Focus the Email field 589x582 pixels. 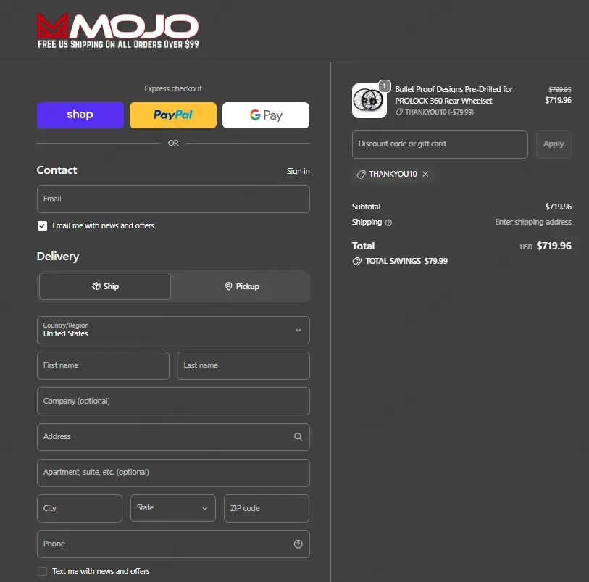pyautogui.click(x=173, y=199)
